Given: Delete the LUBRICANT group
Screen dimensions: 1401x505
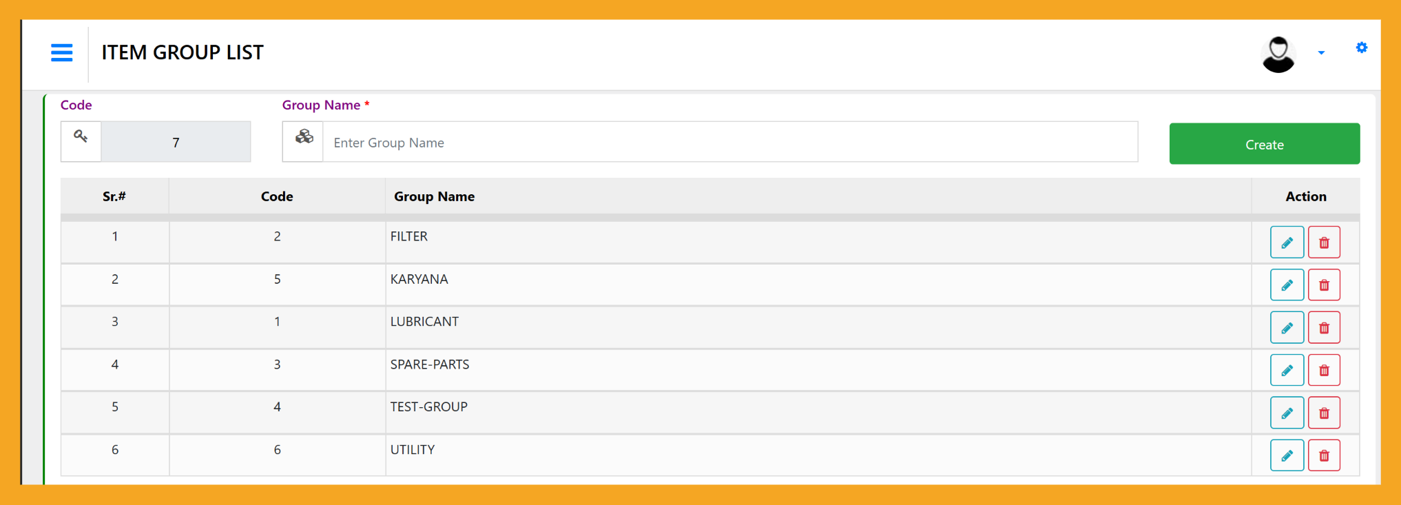Looking at the screenshot, I should [x=1324, y=328].
